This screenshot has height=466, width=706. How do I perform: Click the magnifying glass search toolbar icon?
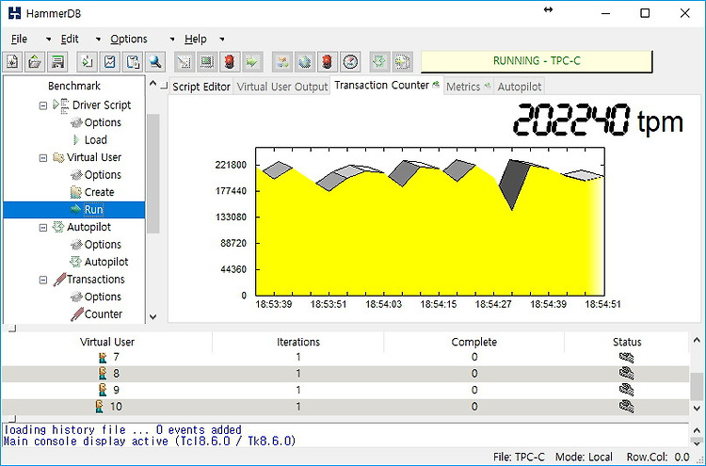(x=155, y=61)
